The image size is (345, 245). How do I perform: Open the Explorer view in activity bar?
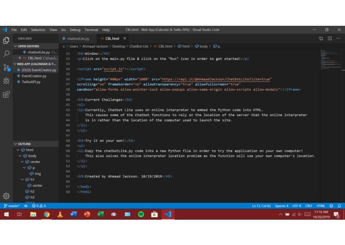pyautogui.click(x=6, y=41)
